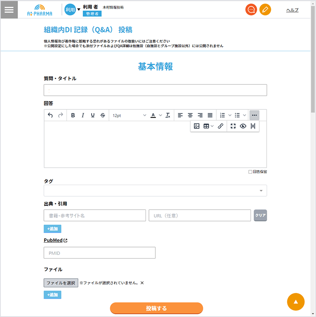Select the insert image icon
Image resolution: width=316 pixels, height=317 pixels.
tap(197, 126)
